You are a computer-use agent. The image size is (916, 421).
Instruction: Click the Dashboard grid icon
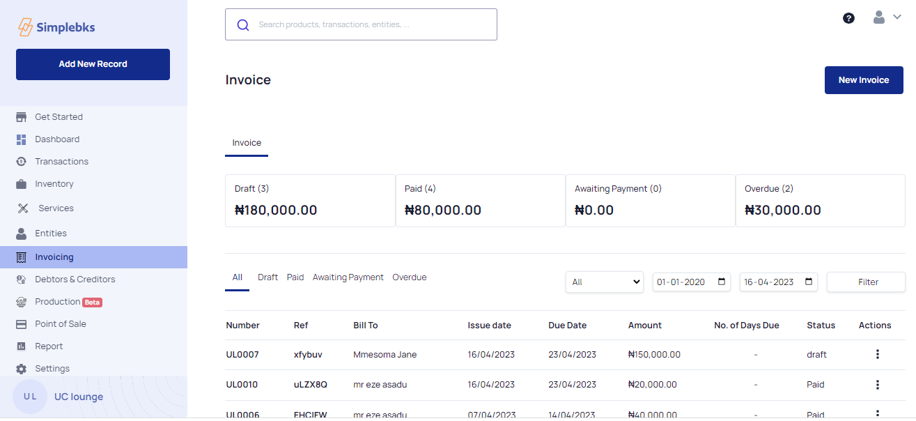click(22, 139)
